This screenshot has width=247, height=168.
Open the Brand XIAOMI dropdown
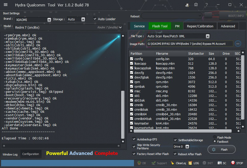pos(49,20)
